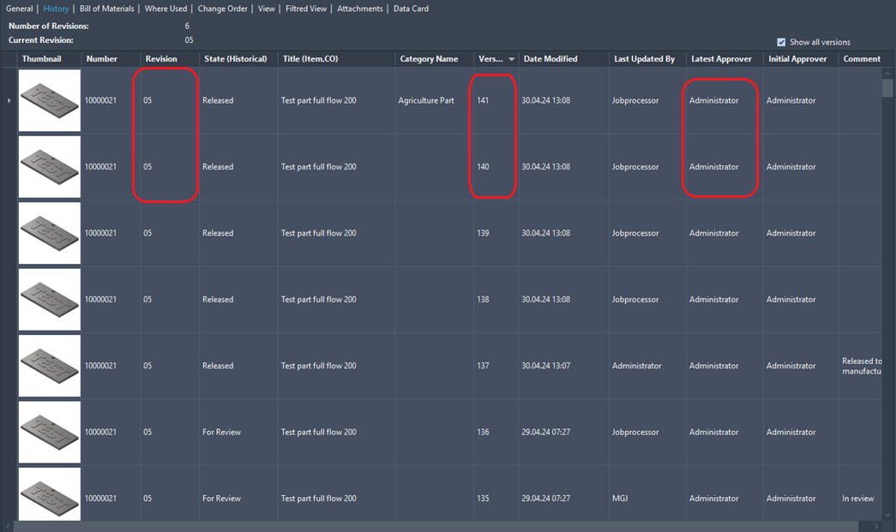This screenshot has height=532, width=896.
Task: Stay on the History tab
Action: click(56, 9)
